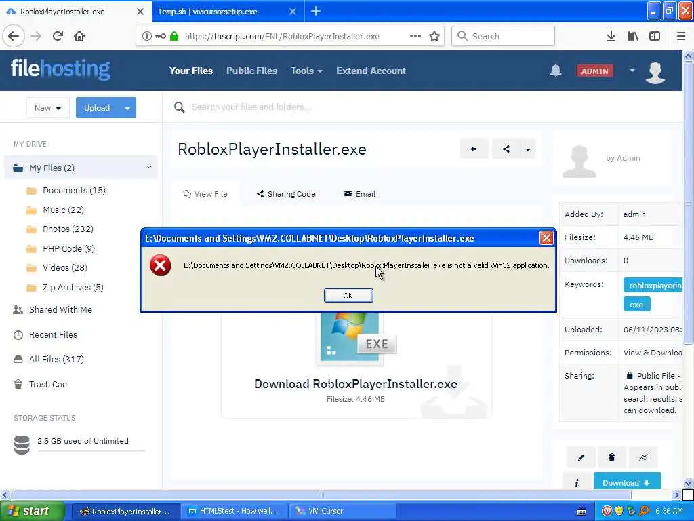Open the file statistics chart icon

[642, 457]
